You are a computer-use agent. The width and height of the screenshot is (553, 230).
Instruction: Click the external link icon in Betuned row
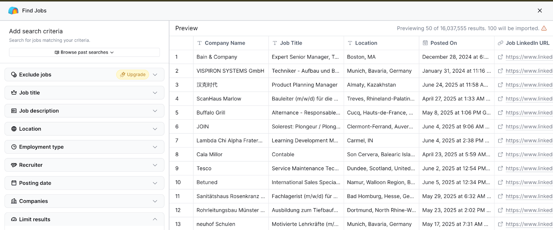point(500,182)
